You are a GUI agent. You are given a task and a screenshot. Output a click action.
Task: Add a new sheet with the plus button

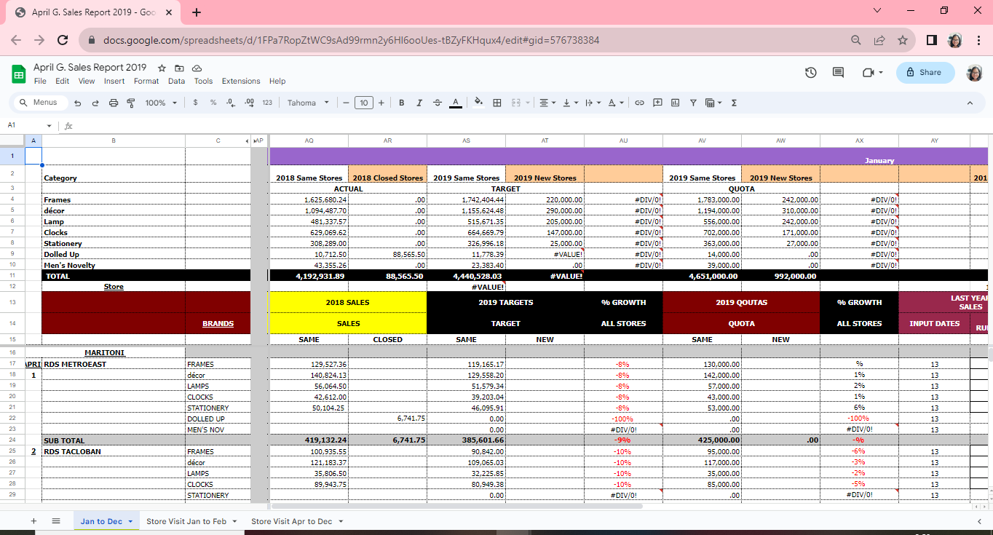click(x=33, y=521)
